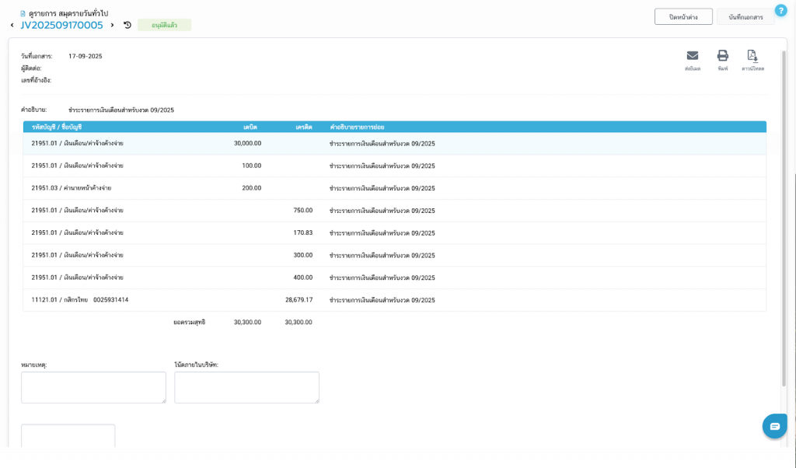Click the green อนุมัติแล้ว status badge
This screenshot has width=796, height=468.
pos(164,25)
